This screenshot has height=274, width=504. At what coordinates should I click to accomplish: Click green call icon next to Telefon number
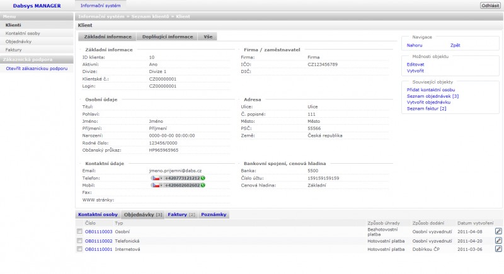[203, 178]
